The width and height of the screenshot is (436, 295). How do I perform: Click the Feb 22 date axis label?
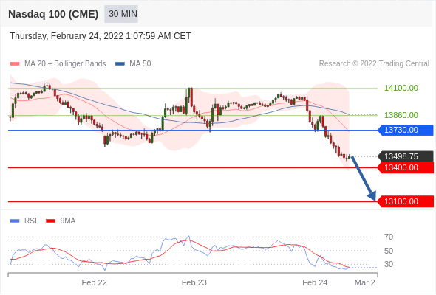pyautogui.click(x=95, y=282)
